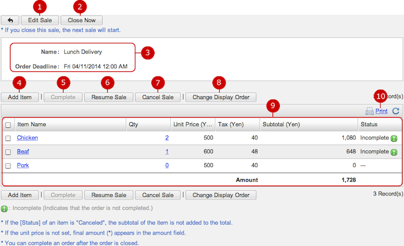The height and width of the screenshot is (246, 404).
Task: Open the Print link
Action: [381, 111]
